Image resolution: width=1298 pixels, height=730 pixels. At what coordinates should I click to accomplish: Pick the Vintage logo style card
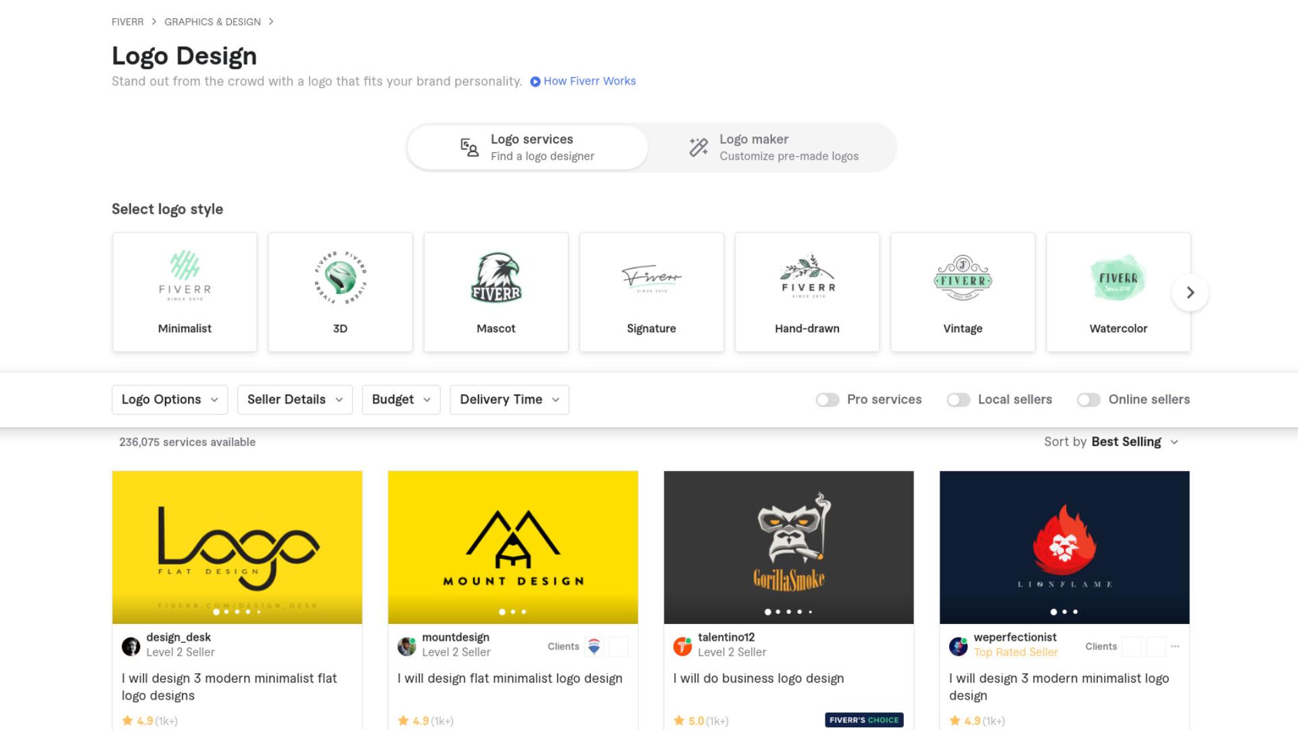963,292
